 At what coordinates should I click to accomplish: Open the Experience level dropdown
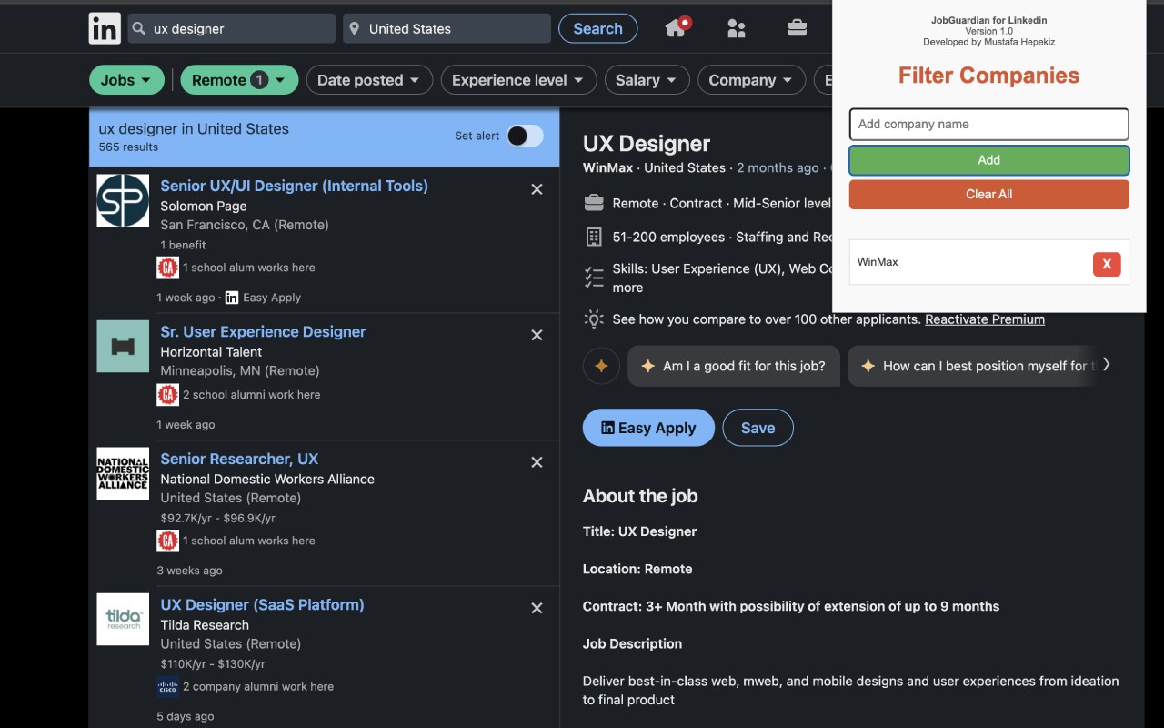[518, 80]
